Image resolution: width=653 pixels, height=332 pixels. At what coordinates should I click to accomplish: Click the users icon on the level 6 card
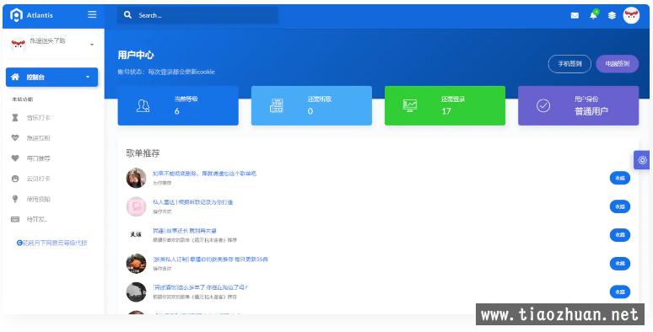coord(143,105)
